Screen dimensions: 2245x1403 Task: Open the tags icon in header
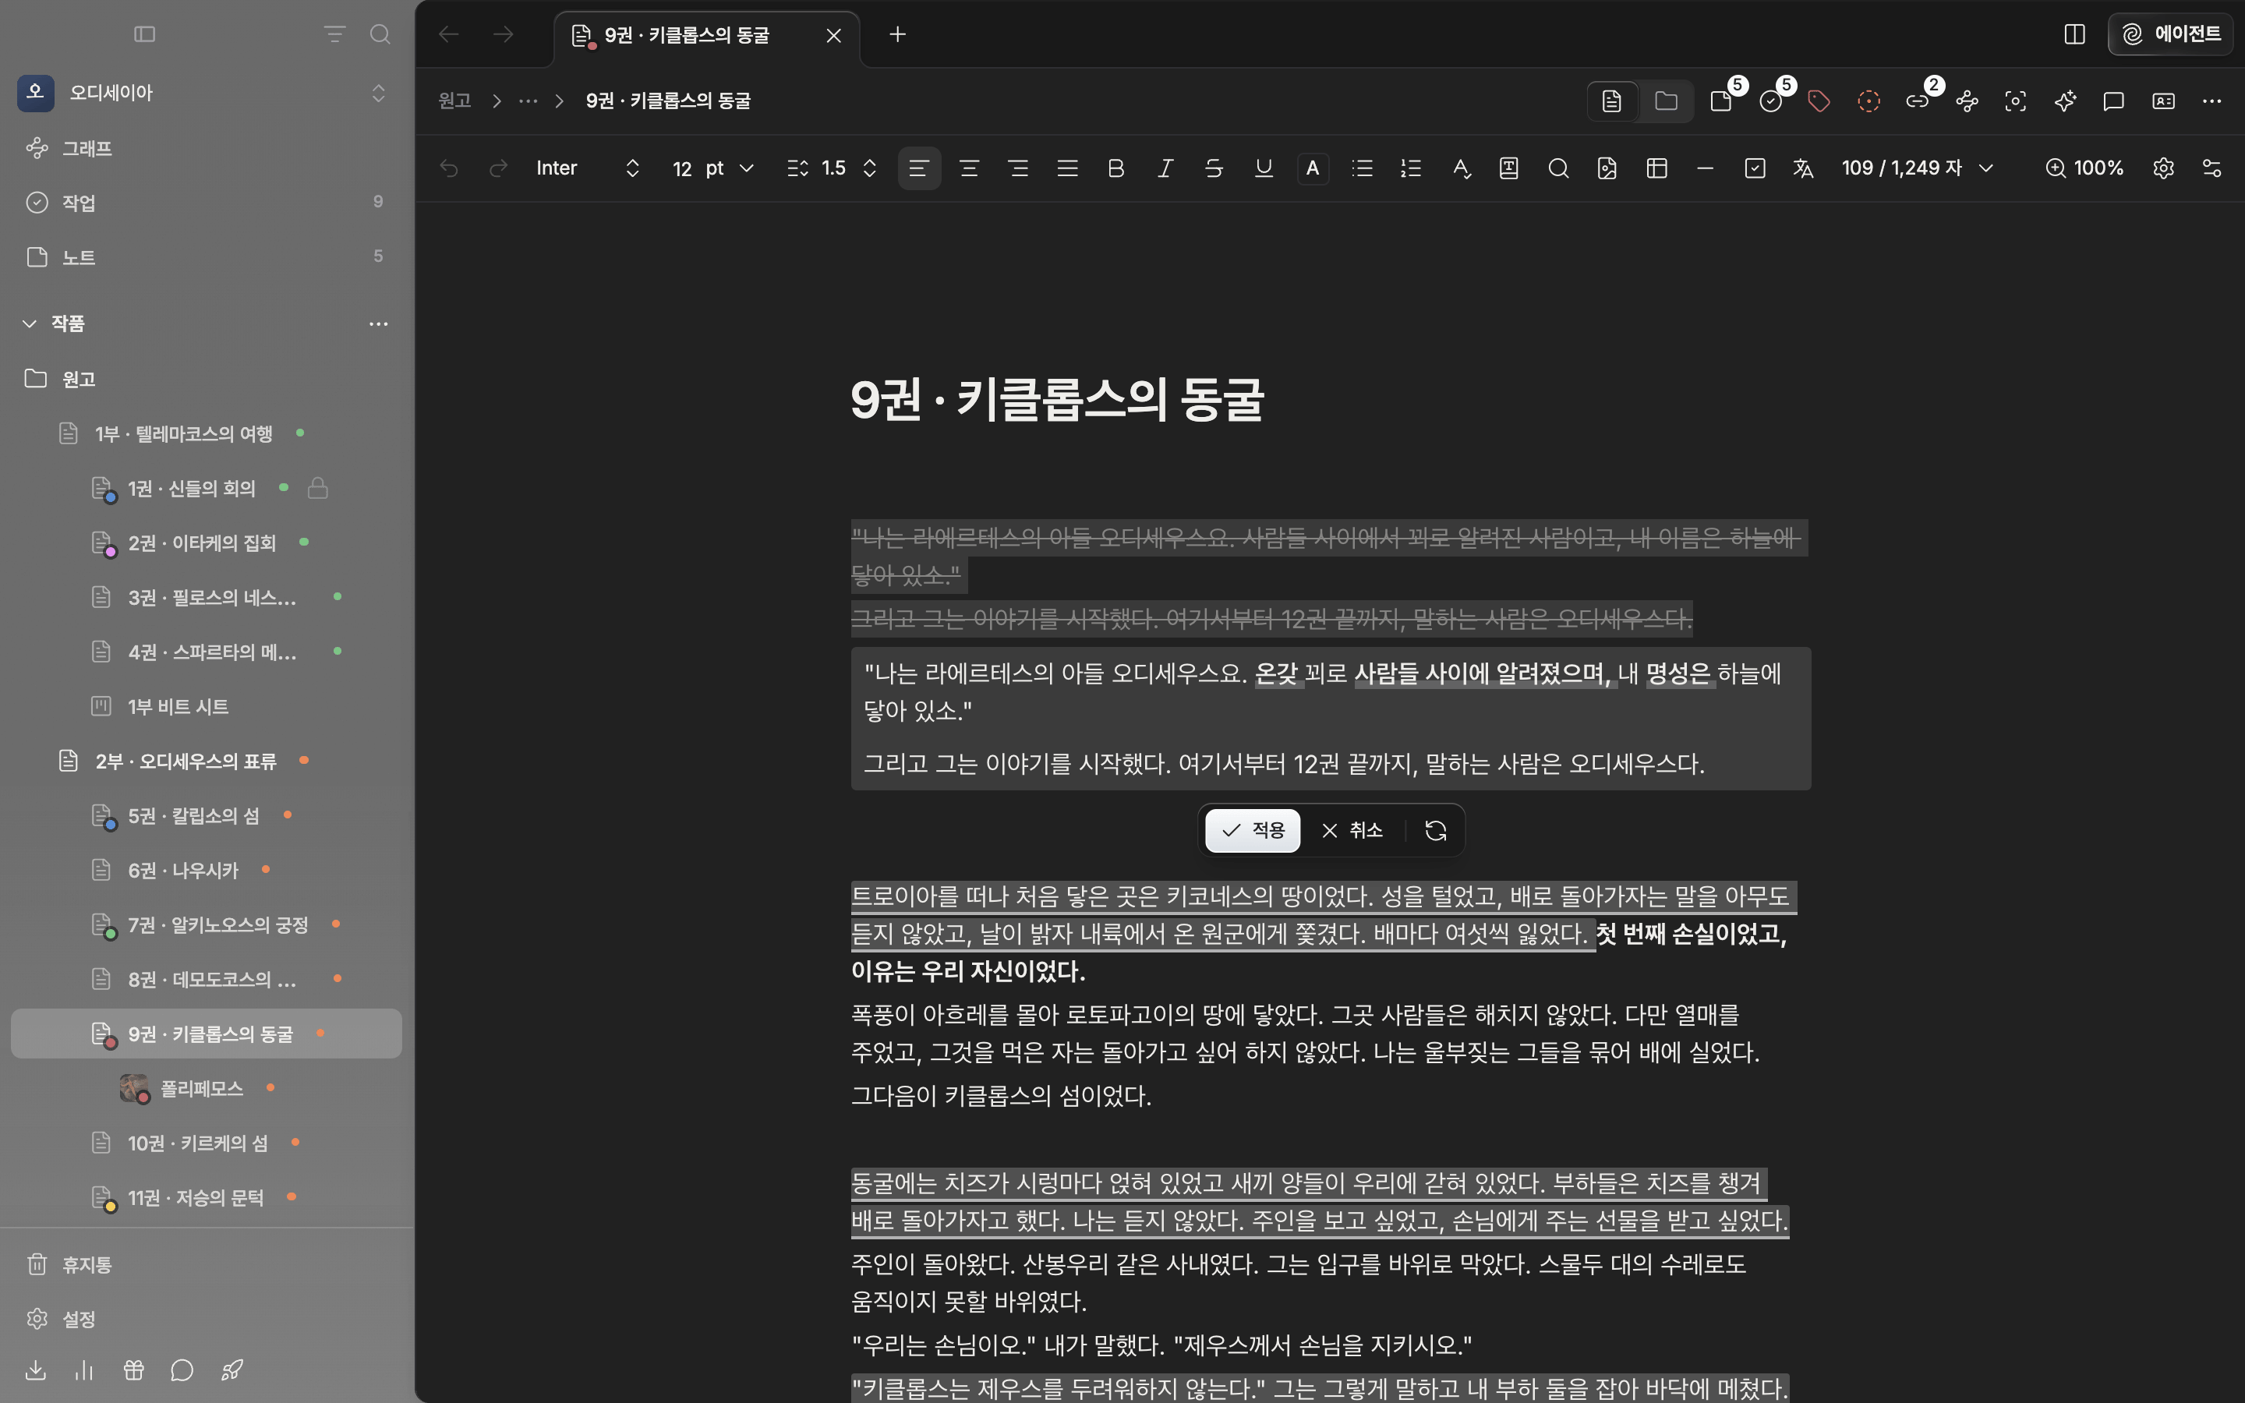click(1819, 101)
